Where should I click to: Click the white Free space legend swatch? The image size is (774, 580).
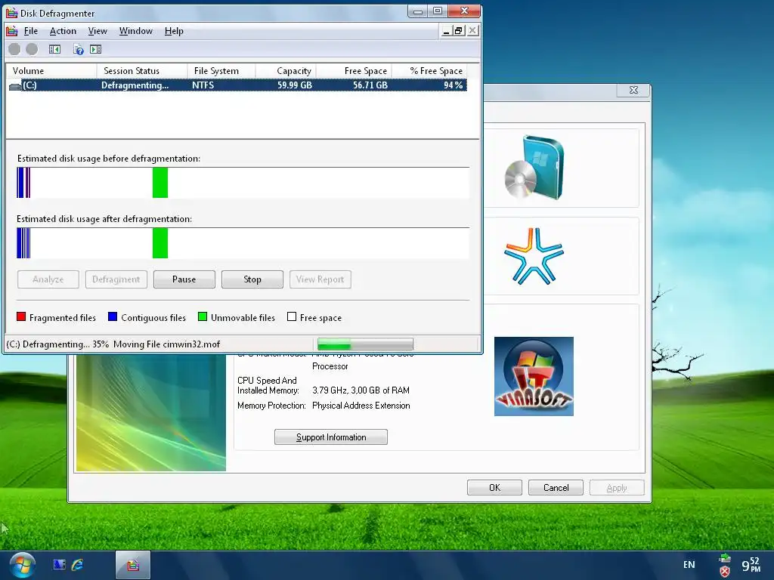[x=292, y=316]
